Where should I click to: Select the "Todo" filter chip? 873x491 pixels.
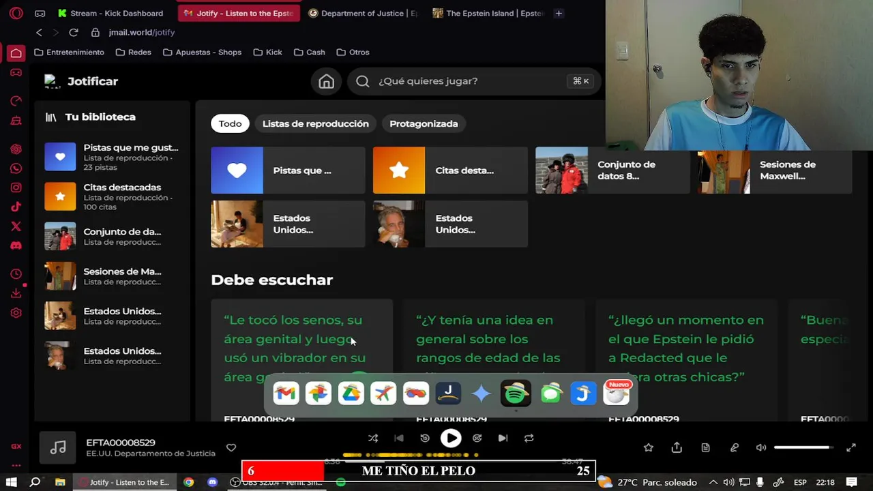230,123
